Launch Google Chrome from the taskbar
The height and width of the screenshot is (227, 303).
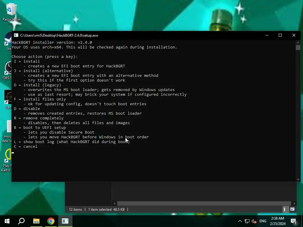pos(51,221)
